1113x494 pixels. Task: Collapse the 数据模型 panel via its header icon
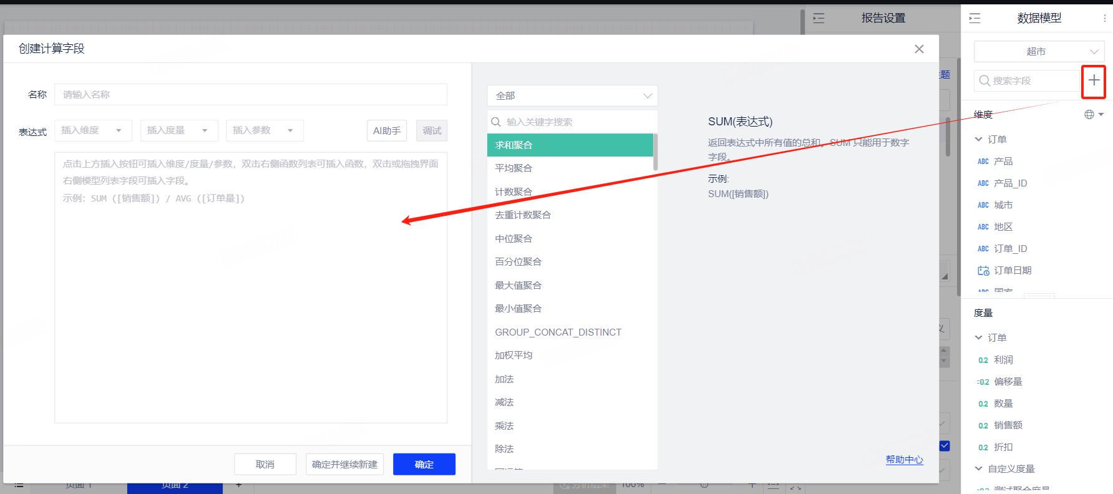tap(974, 18)
